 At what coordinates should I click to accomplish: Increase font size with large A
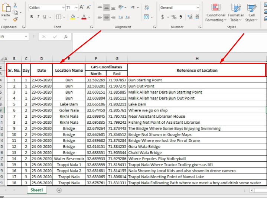pyautogui.click(x=82, y=7)
